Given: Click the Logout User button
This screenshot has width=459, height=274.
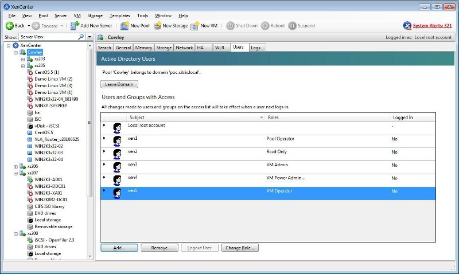Looking at the screenshot, I should coord(200,248).
